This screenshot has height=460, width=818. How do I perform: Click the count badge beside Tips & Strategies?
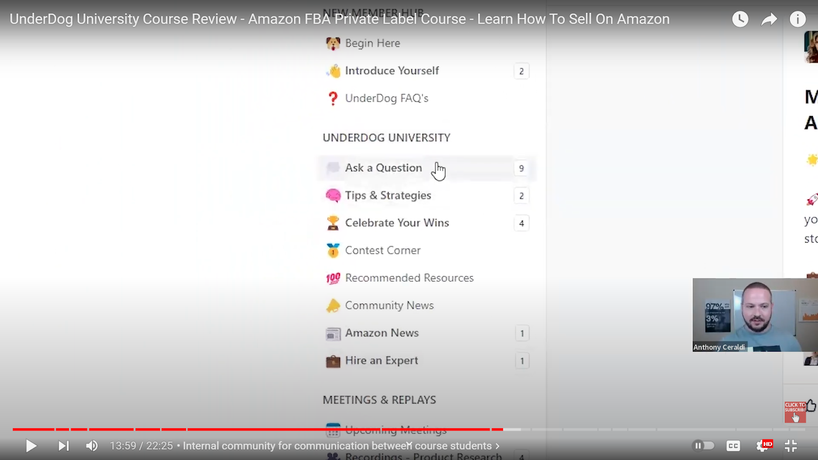pos(521,196)
